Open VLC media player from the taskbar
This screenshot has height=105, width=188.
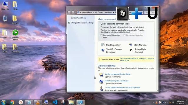pyautogui.click(x=38, y=102)
